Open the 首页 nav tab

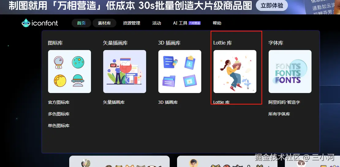coord(81,23)
